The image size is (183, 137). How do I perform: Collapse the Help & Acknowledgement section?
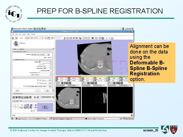[33, 49]
